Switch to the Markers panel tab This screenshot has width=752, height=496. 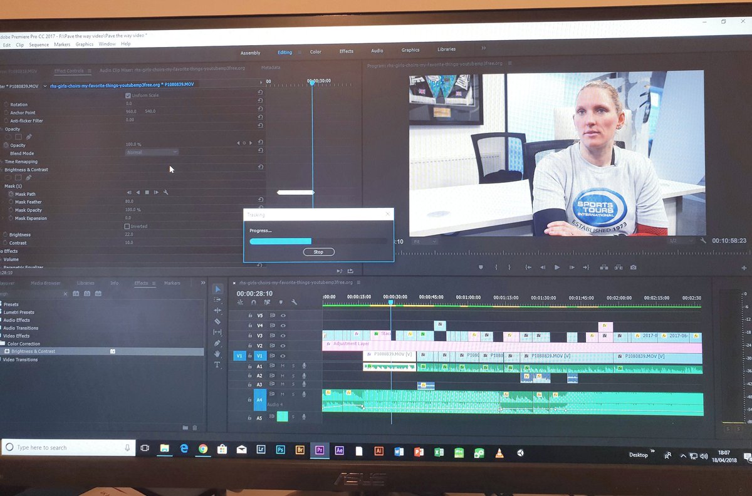(172, 283)
